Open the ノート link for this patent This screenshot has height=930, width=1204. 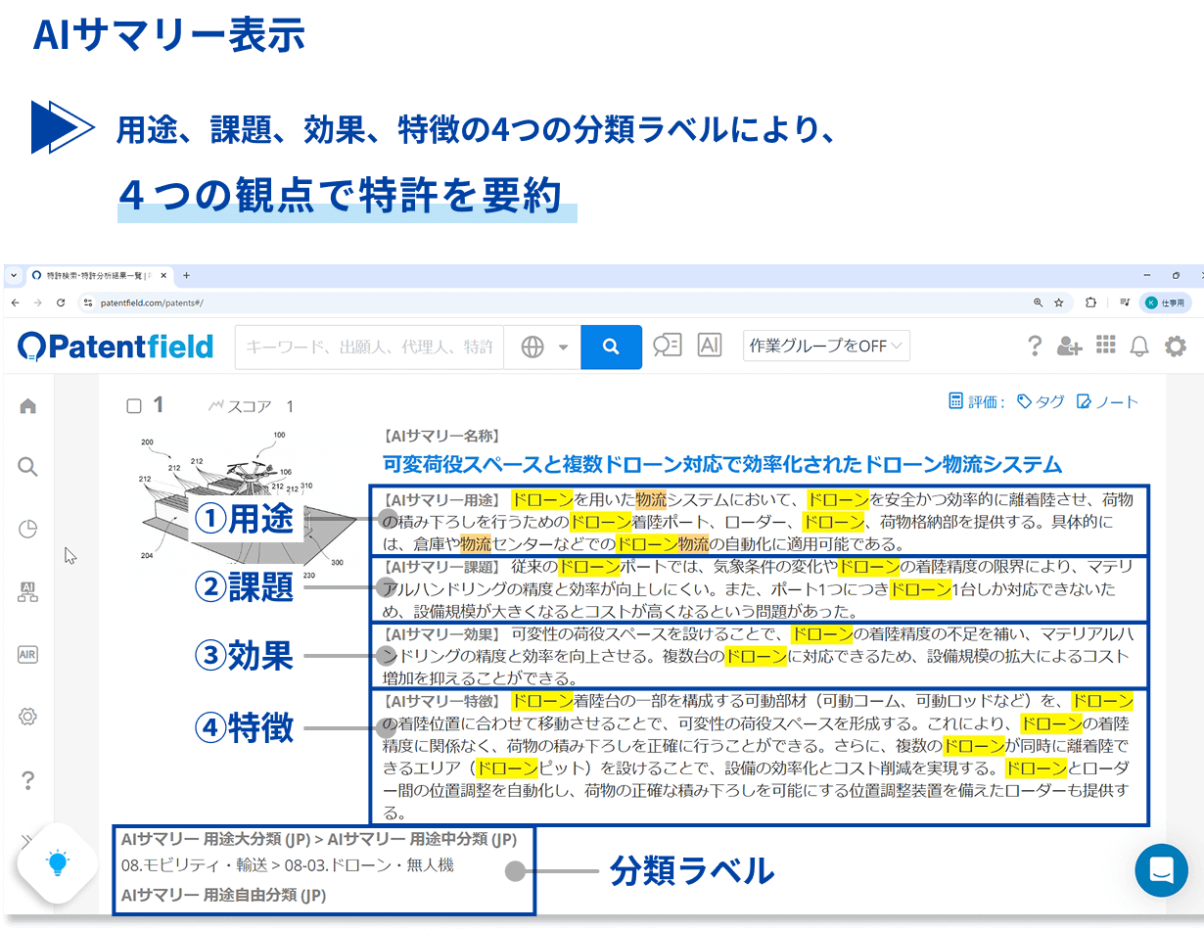pos(1107,401)
